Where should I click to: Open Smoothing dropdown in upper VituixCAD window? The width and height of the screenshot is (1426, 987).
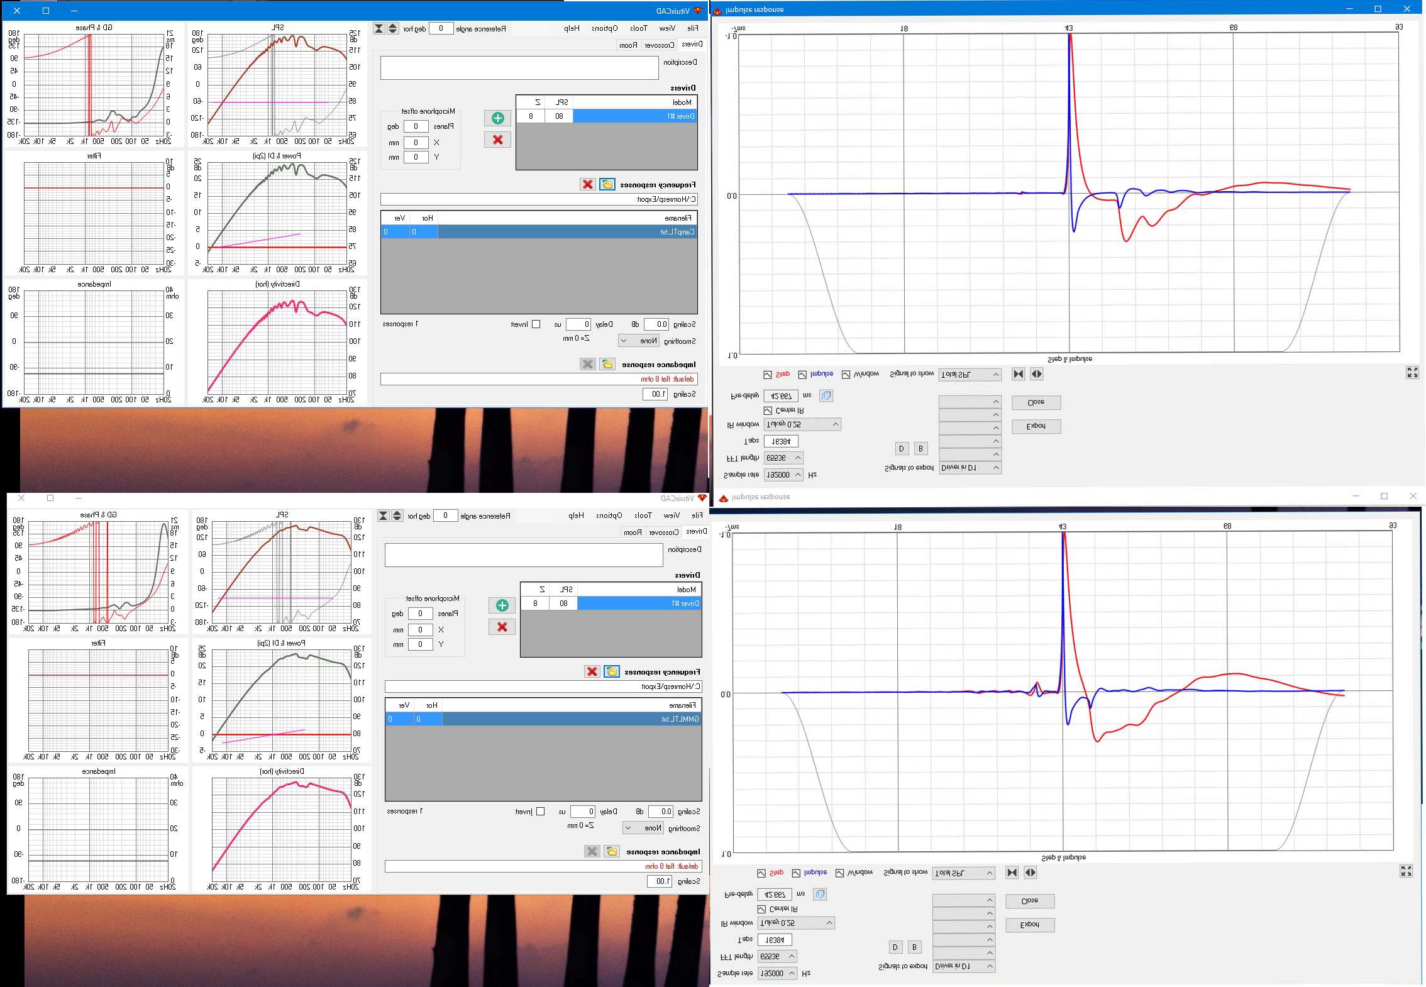point(639,341)
